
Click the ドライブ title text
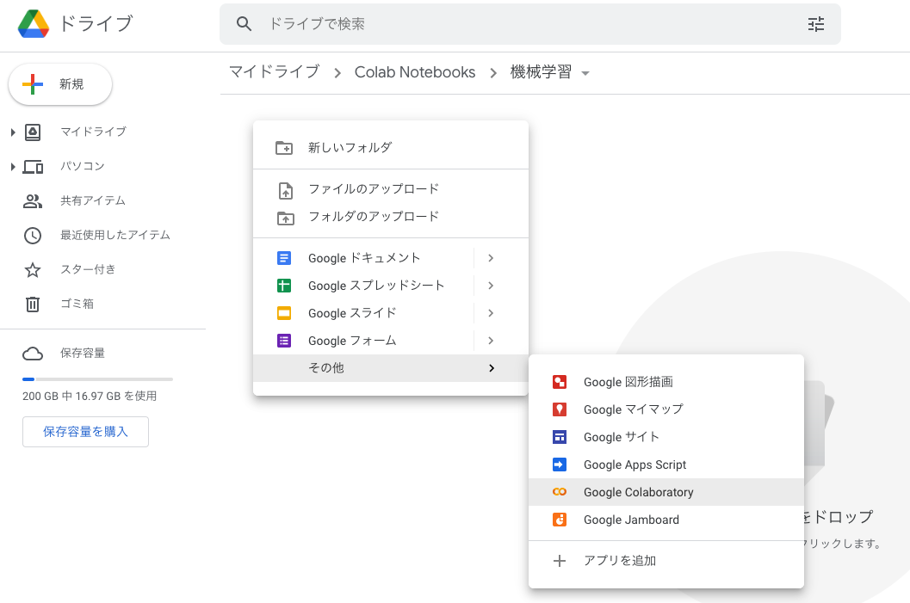tap(96, 24)
